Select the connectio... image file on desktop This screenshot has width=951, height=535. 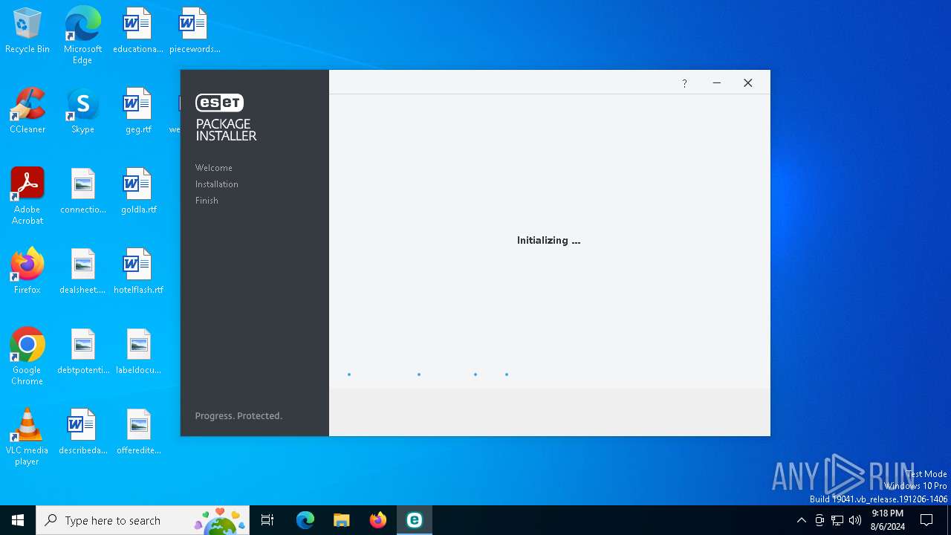[82, 192]
